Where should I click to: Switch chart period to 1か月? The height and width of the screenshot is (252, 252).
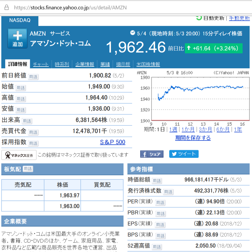pos(188,129)
